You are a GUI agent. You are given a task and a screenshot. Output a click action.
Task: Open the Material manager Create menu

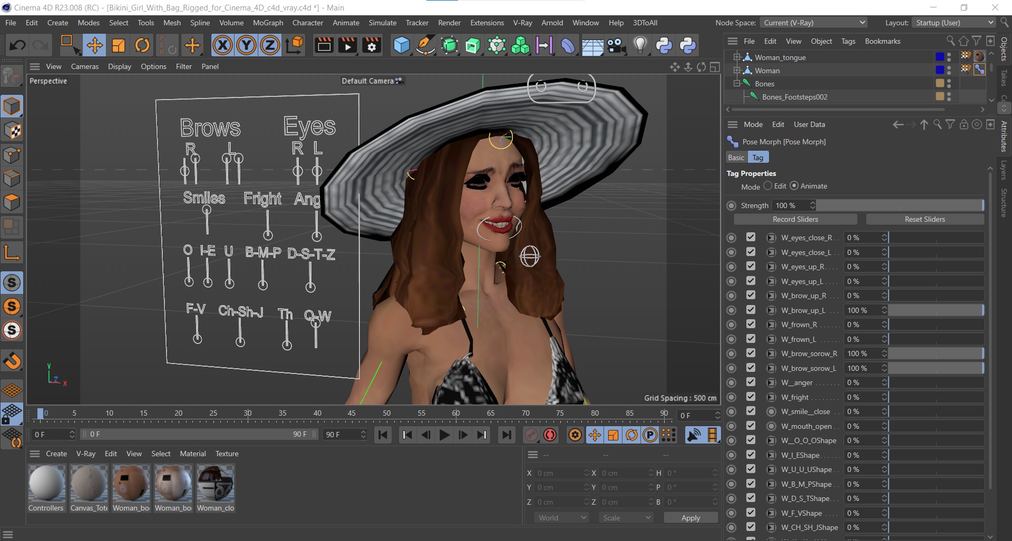pyautogui.click(x=56, y=454)
